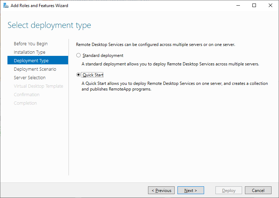
Task: Click the Standard deployment label text
Action: coord(103,56)
